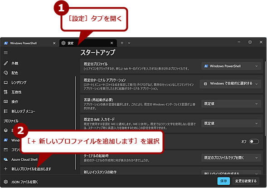Image resolution: width=267 pixels, height=188 pixels.
Task: Click the 保存 save button
Action: 223,181
